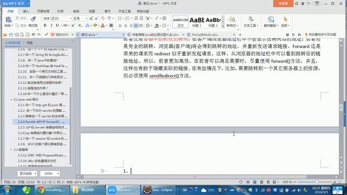This screenshot has height=195, width=347.
Task: Collapse the 2.2 java web 部分 node
Action: [x=11, y=100]
